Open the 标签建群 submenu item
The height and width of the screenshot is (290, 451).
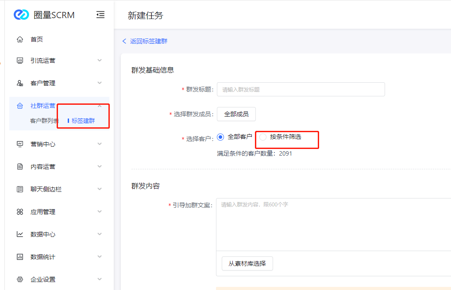pyautogui.click(x=83, y=121)
